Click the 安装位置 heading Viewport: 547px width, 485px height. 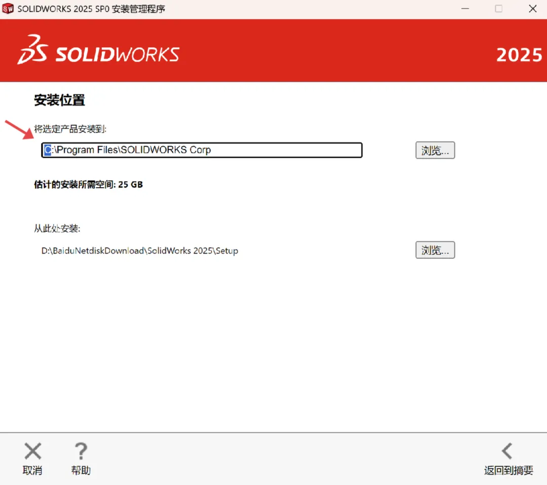click(59, 100)
